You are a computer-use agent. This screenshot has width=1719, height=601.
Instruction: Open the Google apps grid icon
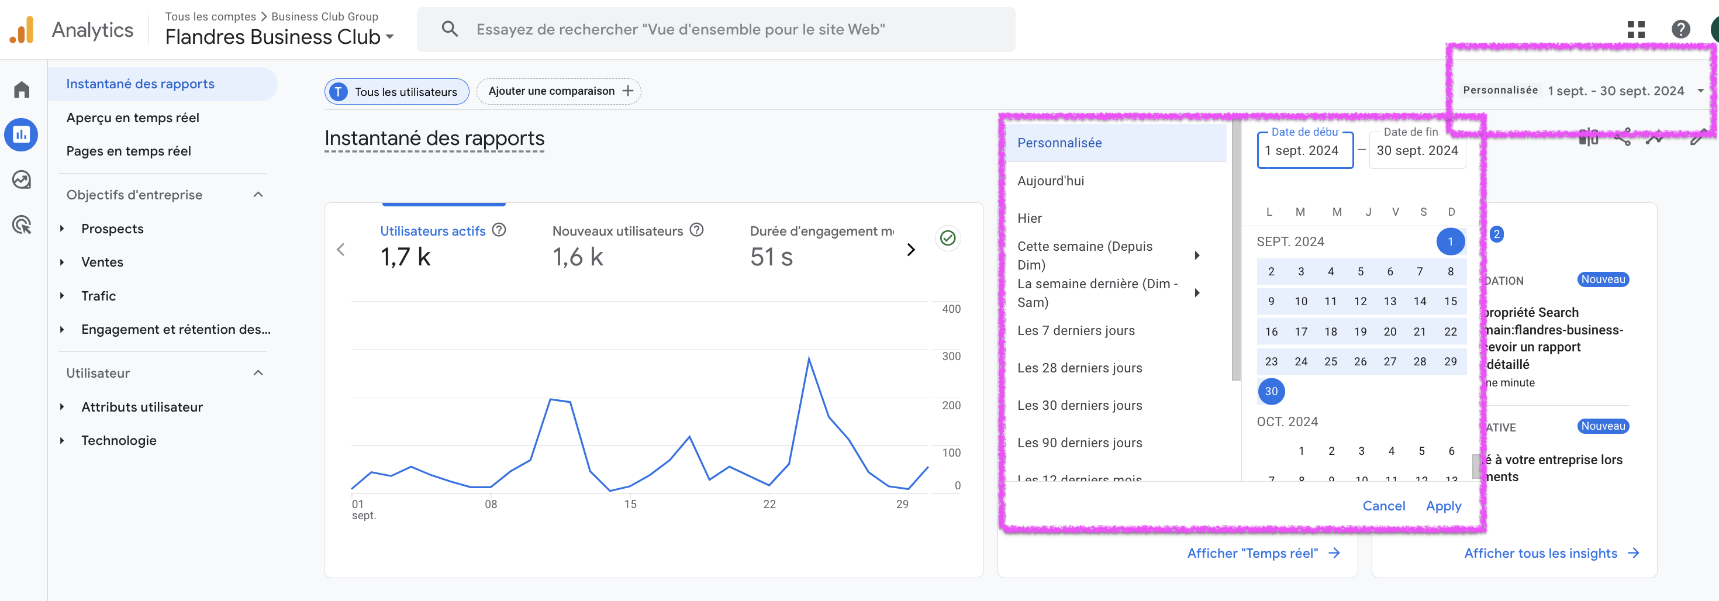pos(1635,29)
